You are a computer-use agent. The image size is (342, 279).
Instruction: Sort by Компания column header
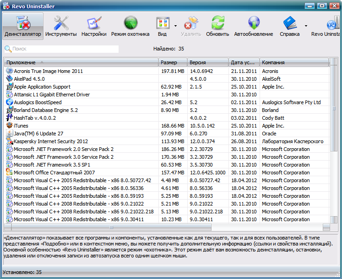(294, 62)
